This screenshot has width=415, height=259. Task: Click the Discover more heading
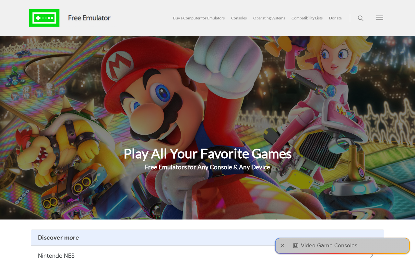[58, 238]
